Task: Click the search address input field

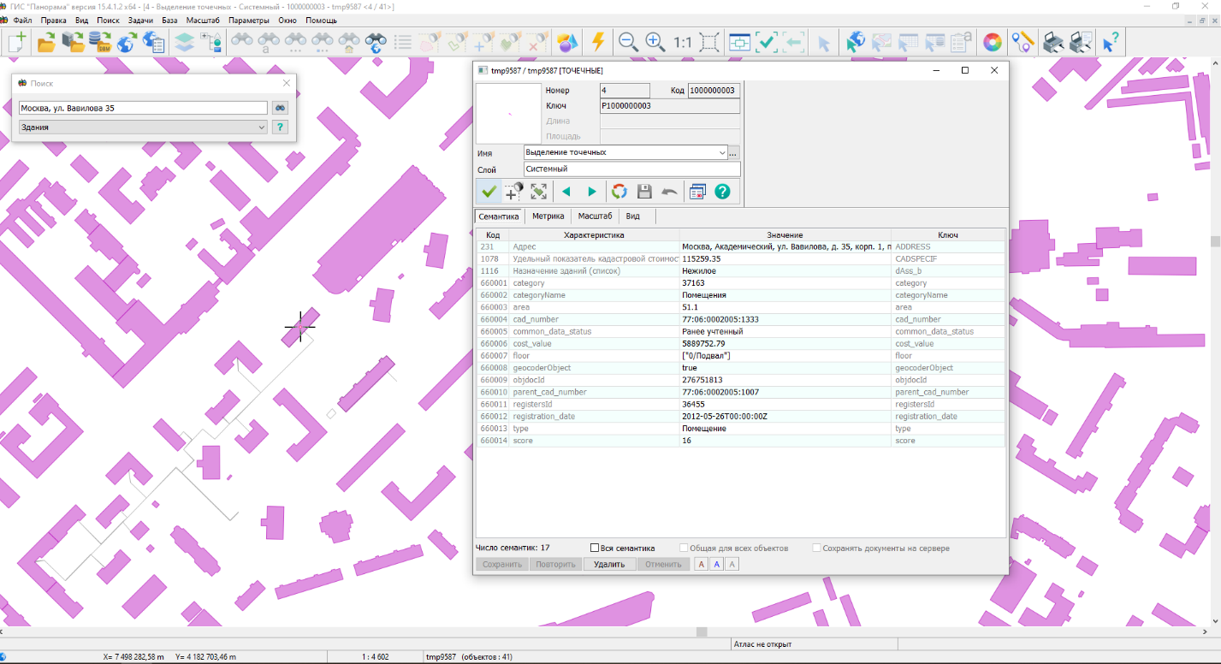Action: [143, 108]
